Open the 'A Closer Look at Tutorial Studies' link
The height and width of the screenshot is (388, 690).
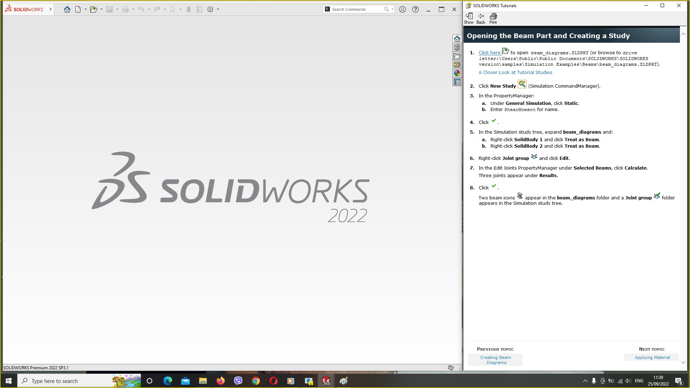coord(515,72)
